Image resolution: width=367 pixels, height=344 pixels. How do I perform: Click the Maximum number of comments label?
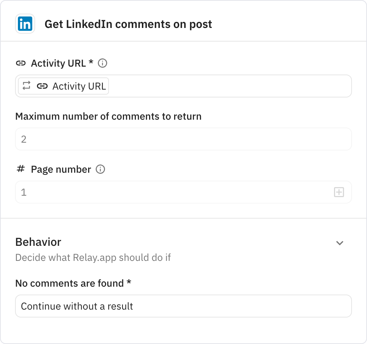108,116
